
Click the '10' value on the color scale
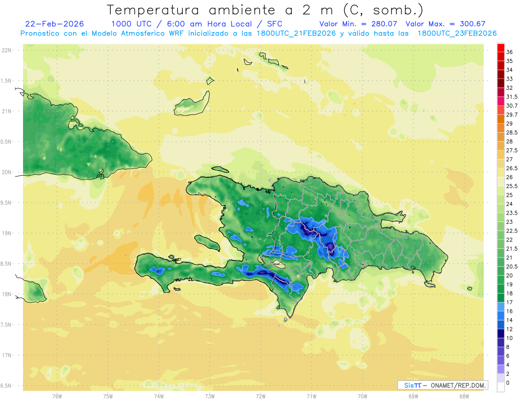(x=510, y=338)
